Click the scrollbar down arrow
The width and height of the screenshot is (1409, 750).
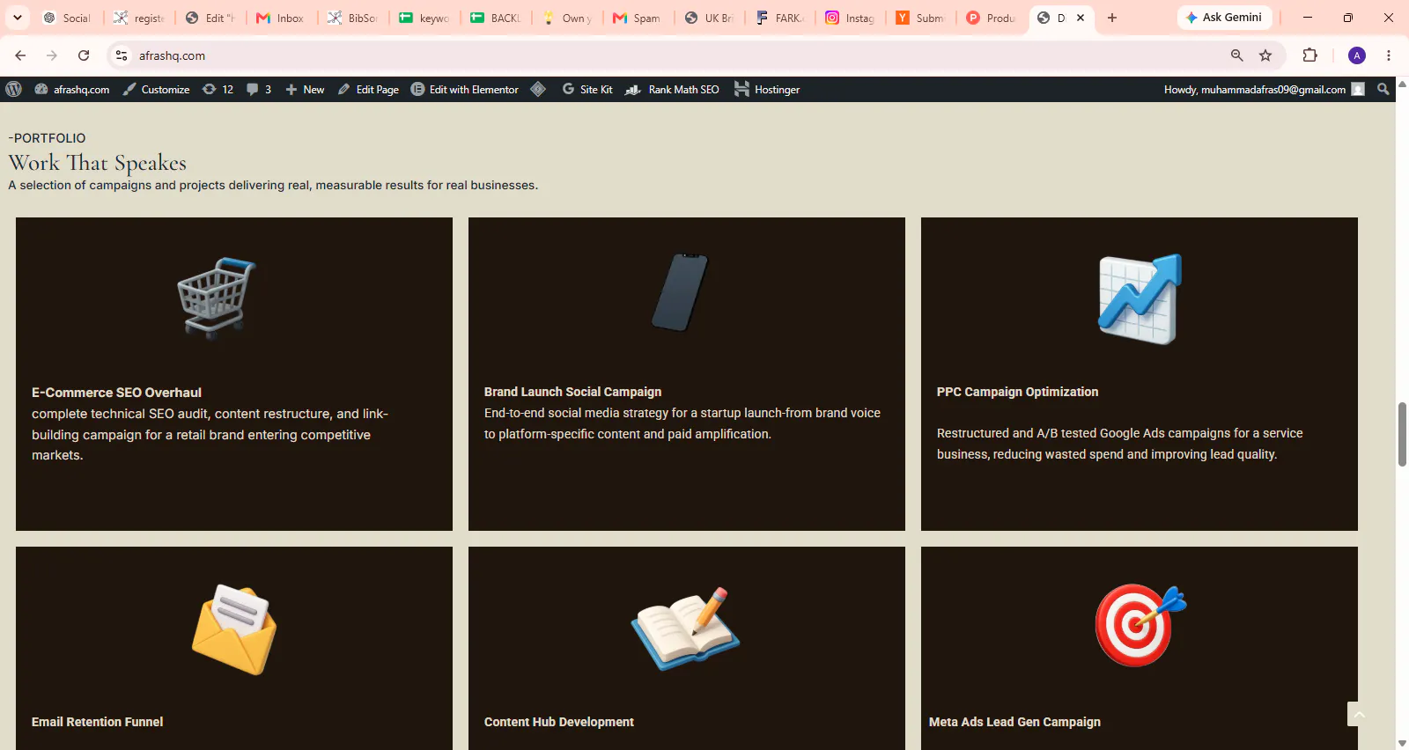coord(1402,743)
